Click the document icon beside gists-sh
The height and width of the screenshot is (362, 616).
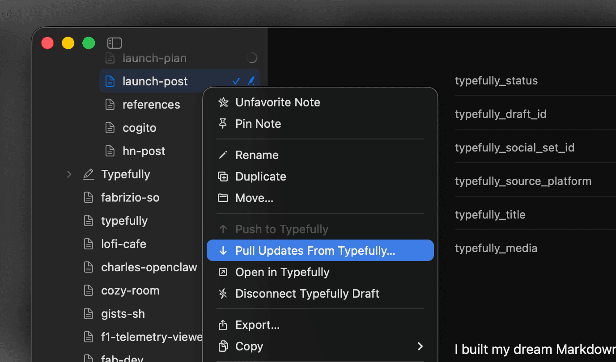89,314
